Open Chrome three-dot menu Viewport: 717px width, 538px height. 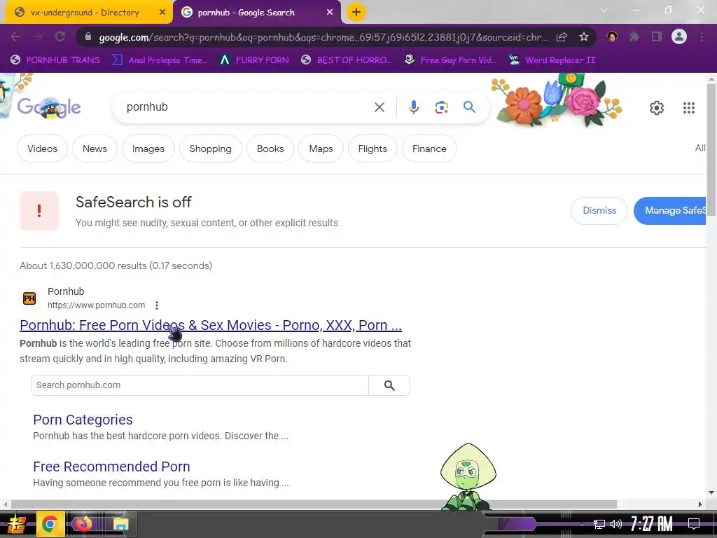(x=702, y=36)
